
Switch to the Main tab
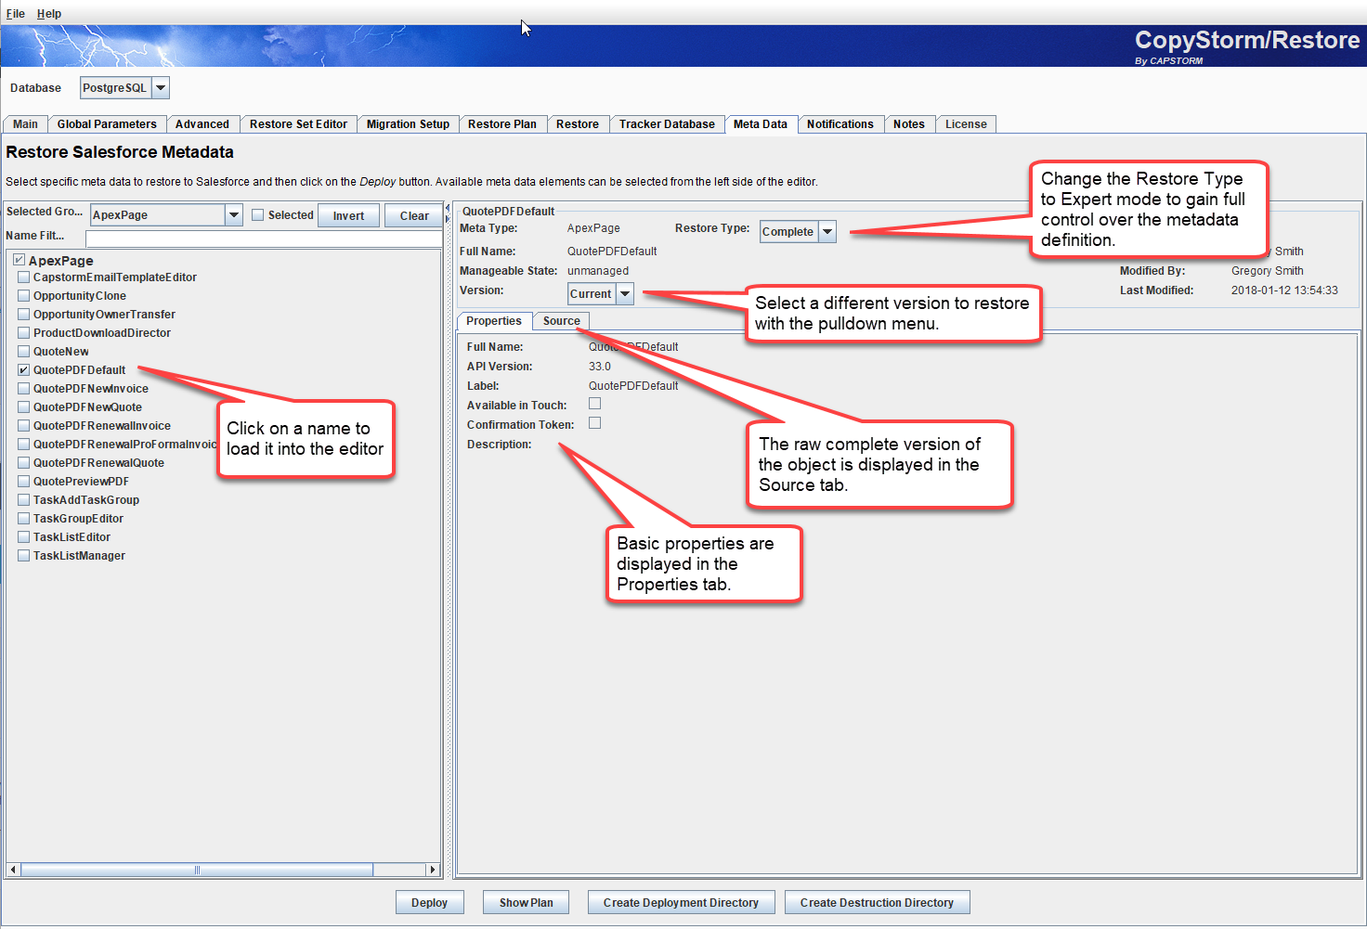[x=25, y=124]
